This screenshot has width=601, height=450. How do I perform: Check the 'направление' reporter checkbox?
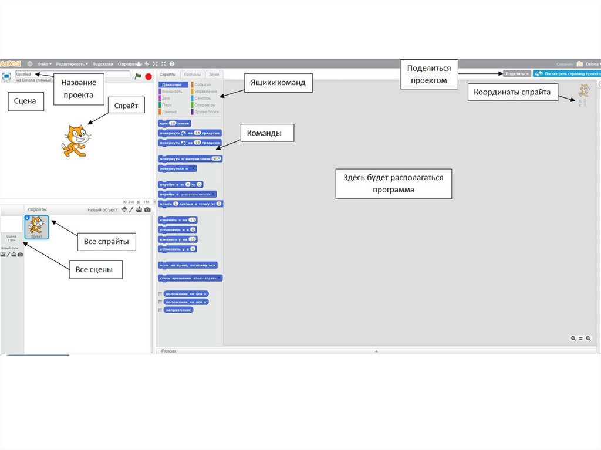tap(160, 310)
